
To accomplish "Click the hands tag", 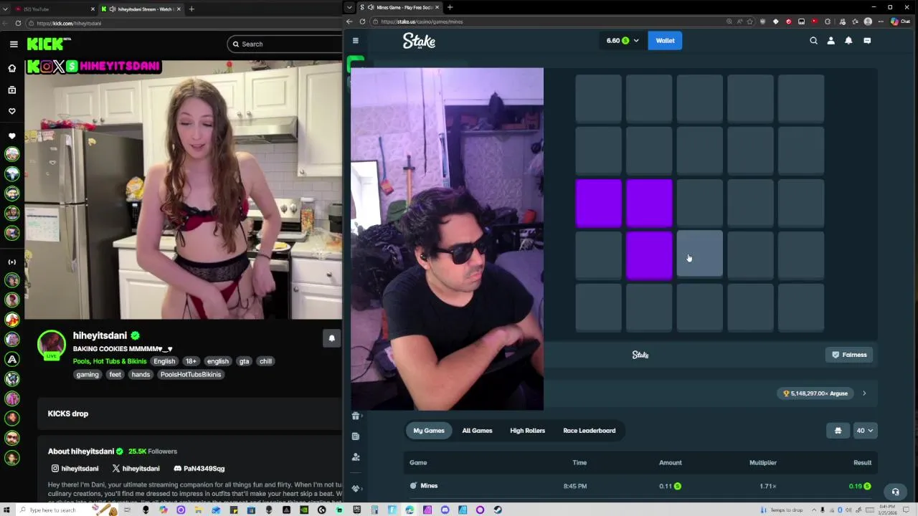I will tap(141, 374).
